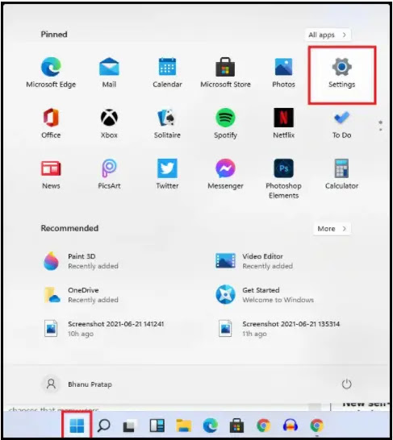393x440 pixels.
Task: Launch PicsArt
Action: 109,174
